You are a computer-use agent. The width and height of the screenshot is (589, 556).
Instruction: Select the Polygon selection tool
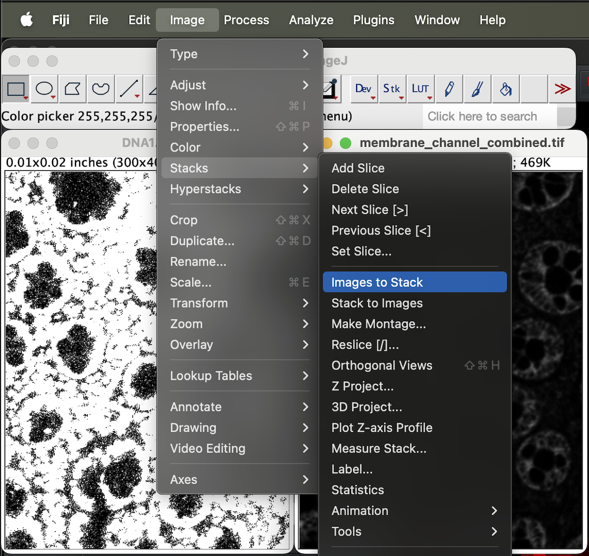click(x=72, y=89)
